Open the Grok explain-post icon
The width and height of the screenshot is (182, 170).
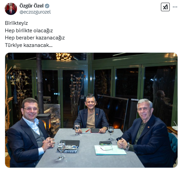(x=165, y=7)
